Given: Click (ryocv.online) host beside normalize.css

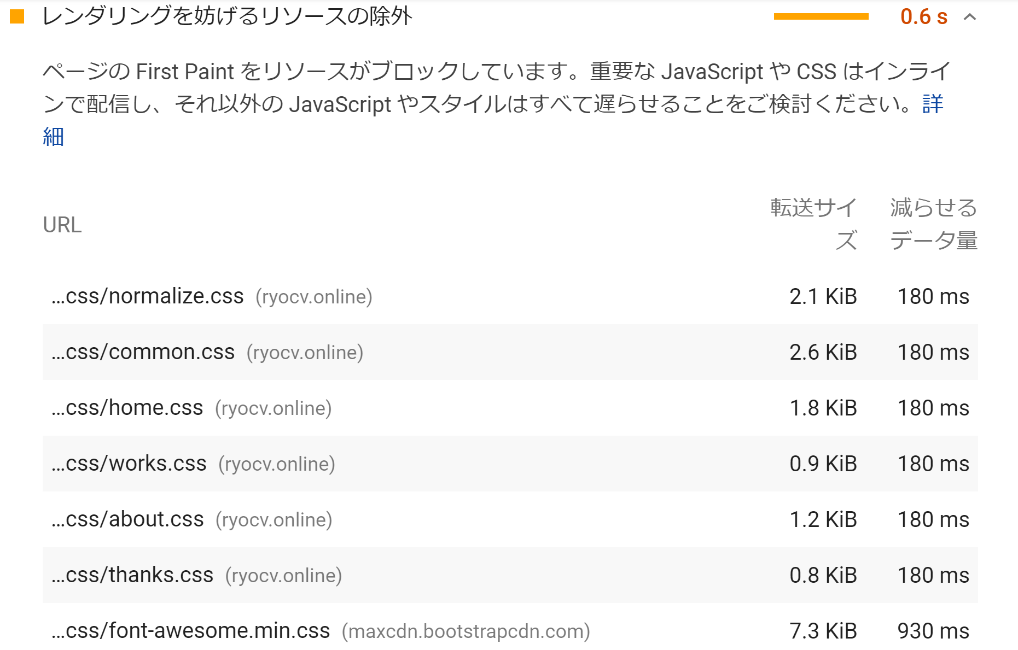Looking at the screenshot, I should point(314,297).
